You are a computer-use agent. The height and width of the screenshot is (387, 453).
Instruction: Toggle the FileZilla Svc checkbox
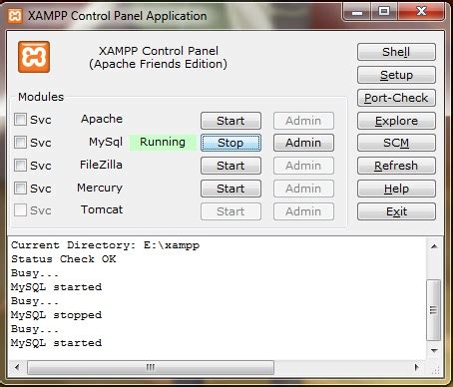pyautogui.click(x=20, y=165)
